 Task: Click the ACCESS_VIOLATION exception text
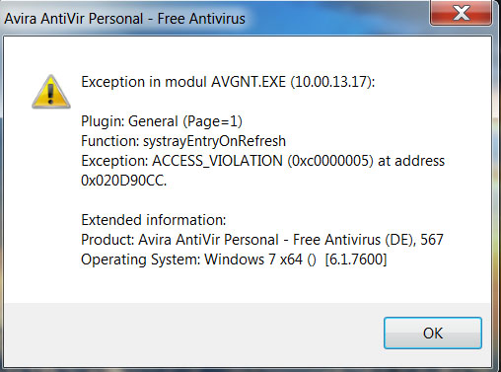217,161
